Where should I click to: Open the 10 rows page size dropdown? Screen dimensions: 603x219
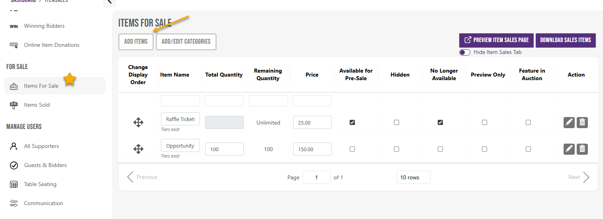(413, 177)
